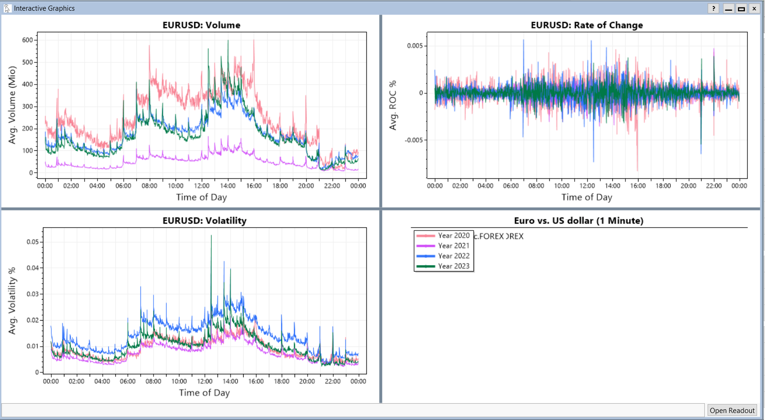Click the Avg. Volatility % axis label
This screenshot has height=420, width=765.
point(12,301)
